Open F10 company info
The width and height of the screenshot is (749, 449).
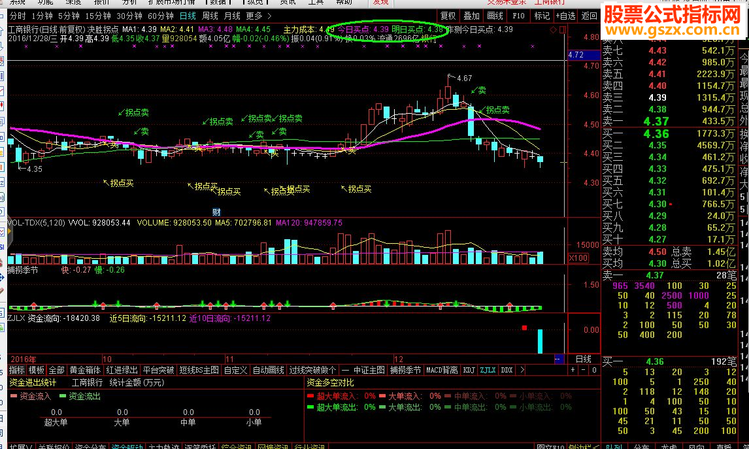point(518,16)
